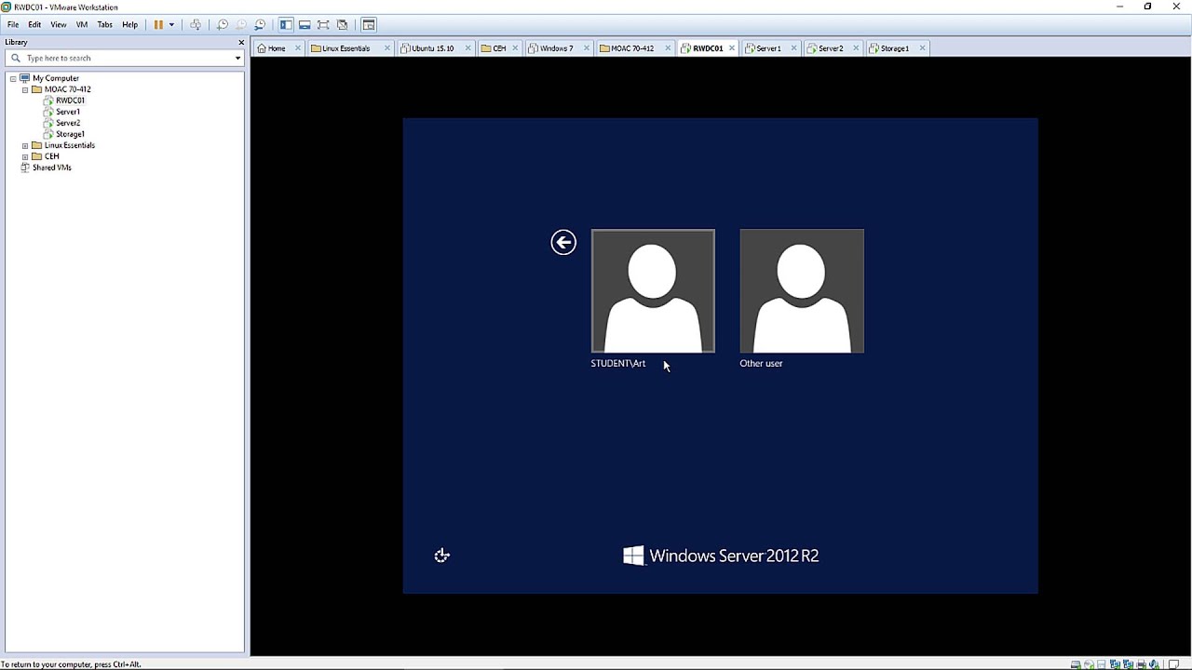Go back with the login screen arrow
The width and height of the screenshot is (1192, 670).
(x=563, y=243)
